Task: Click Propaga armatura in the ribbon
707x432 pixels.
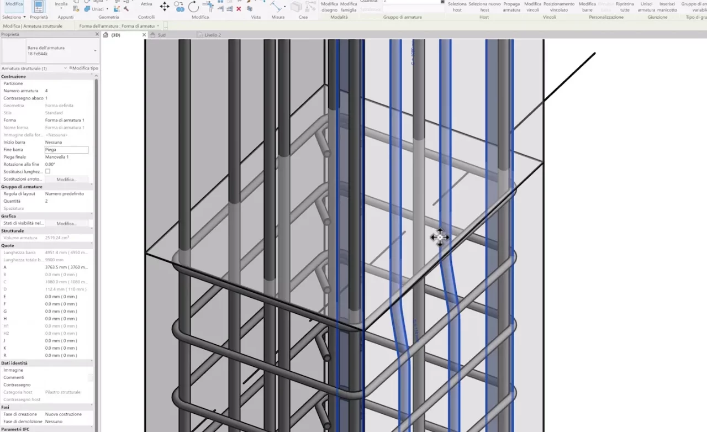Action: (x=511, y=7)
